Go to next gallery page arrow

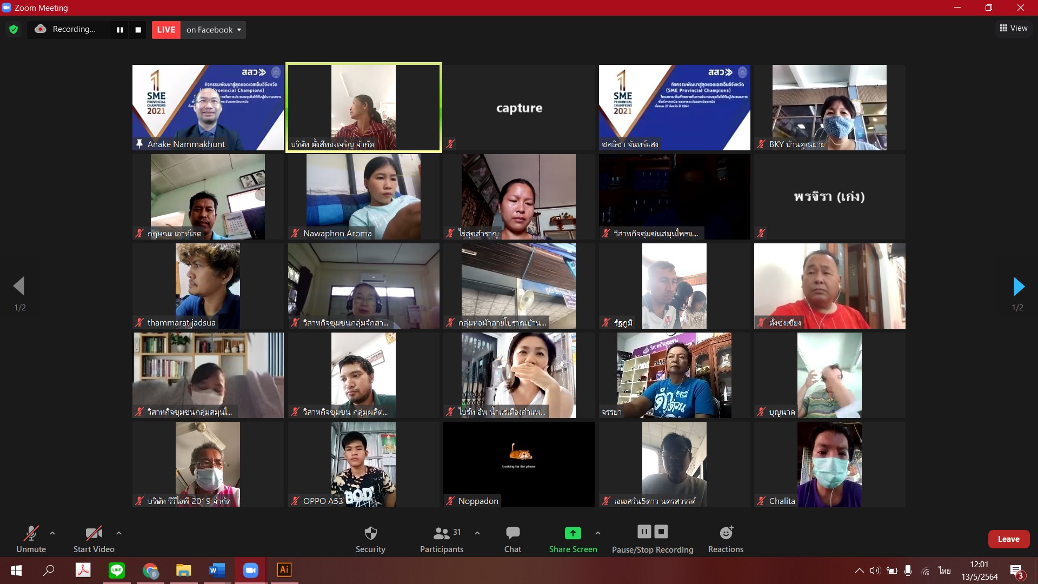tap(1019, 287)
